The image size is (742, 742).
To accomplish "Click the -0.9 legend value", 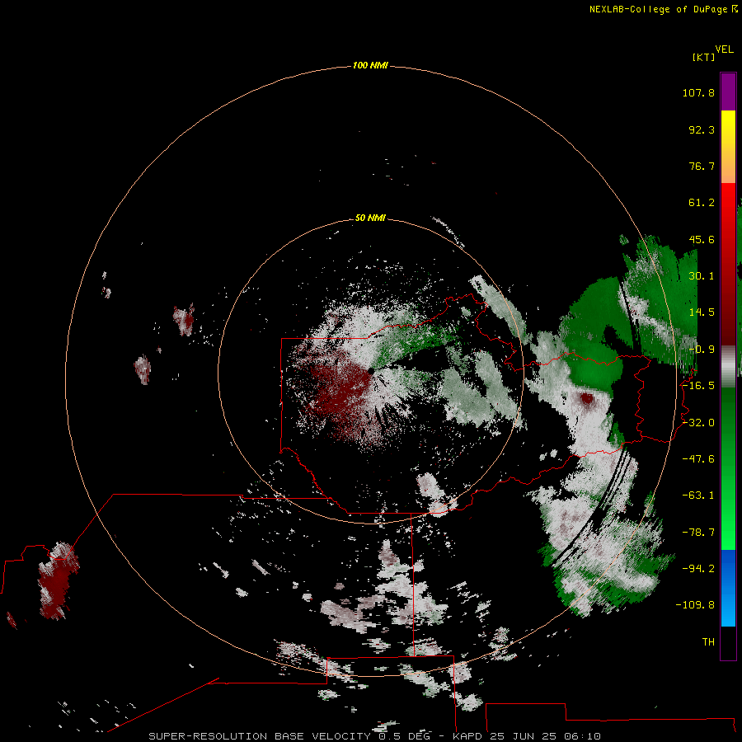I will (x=702, y=350).
